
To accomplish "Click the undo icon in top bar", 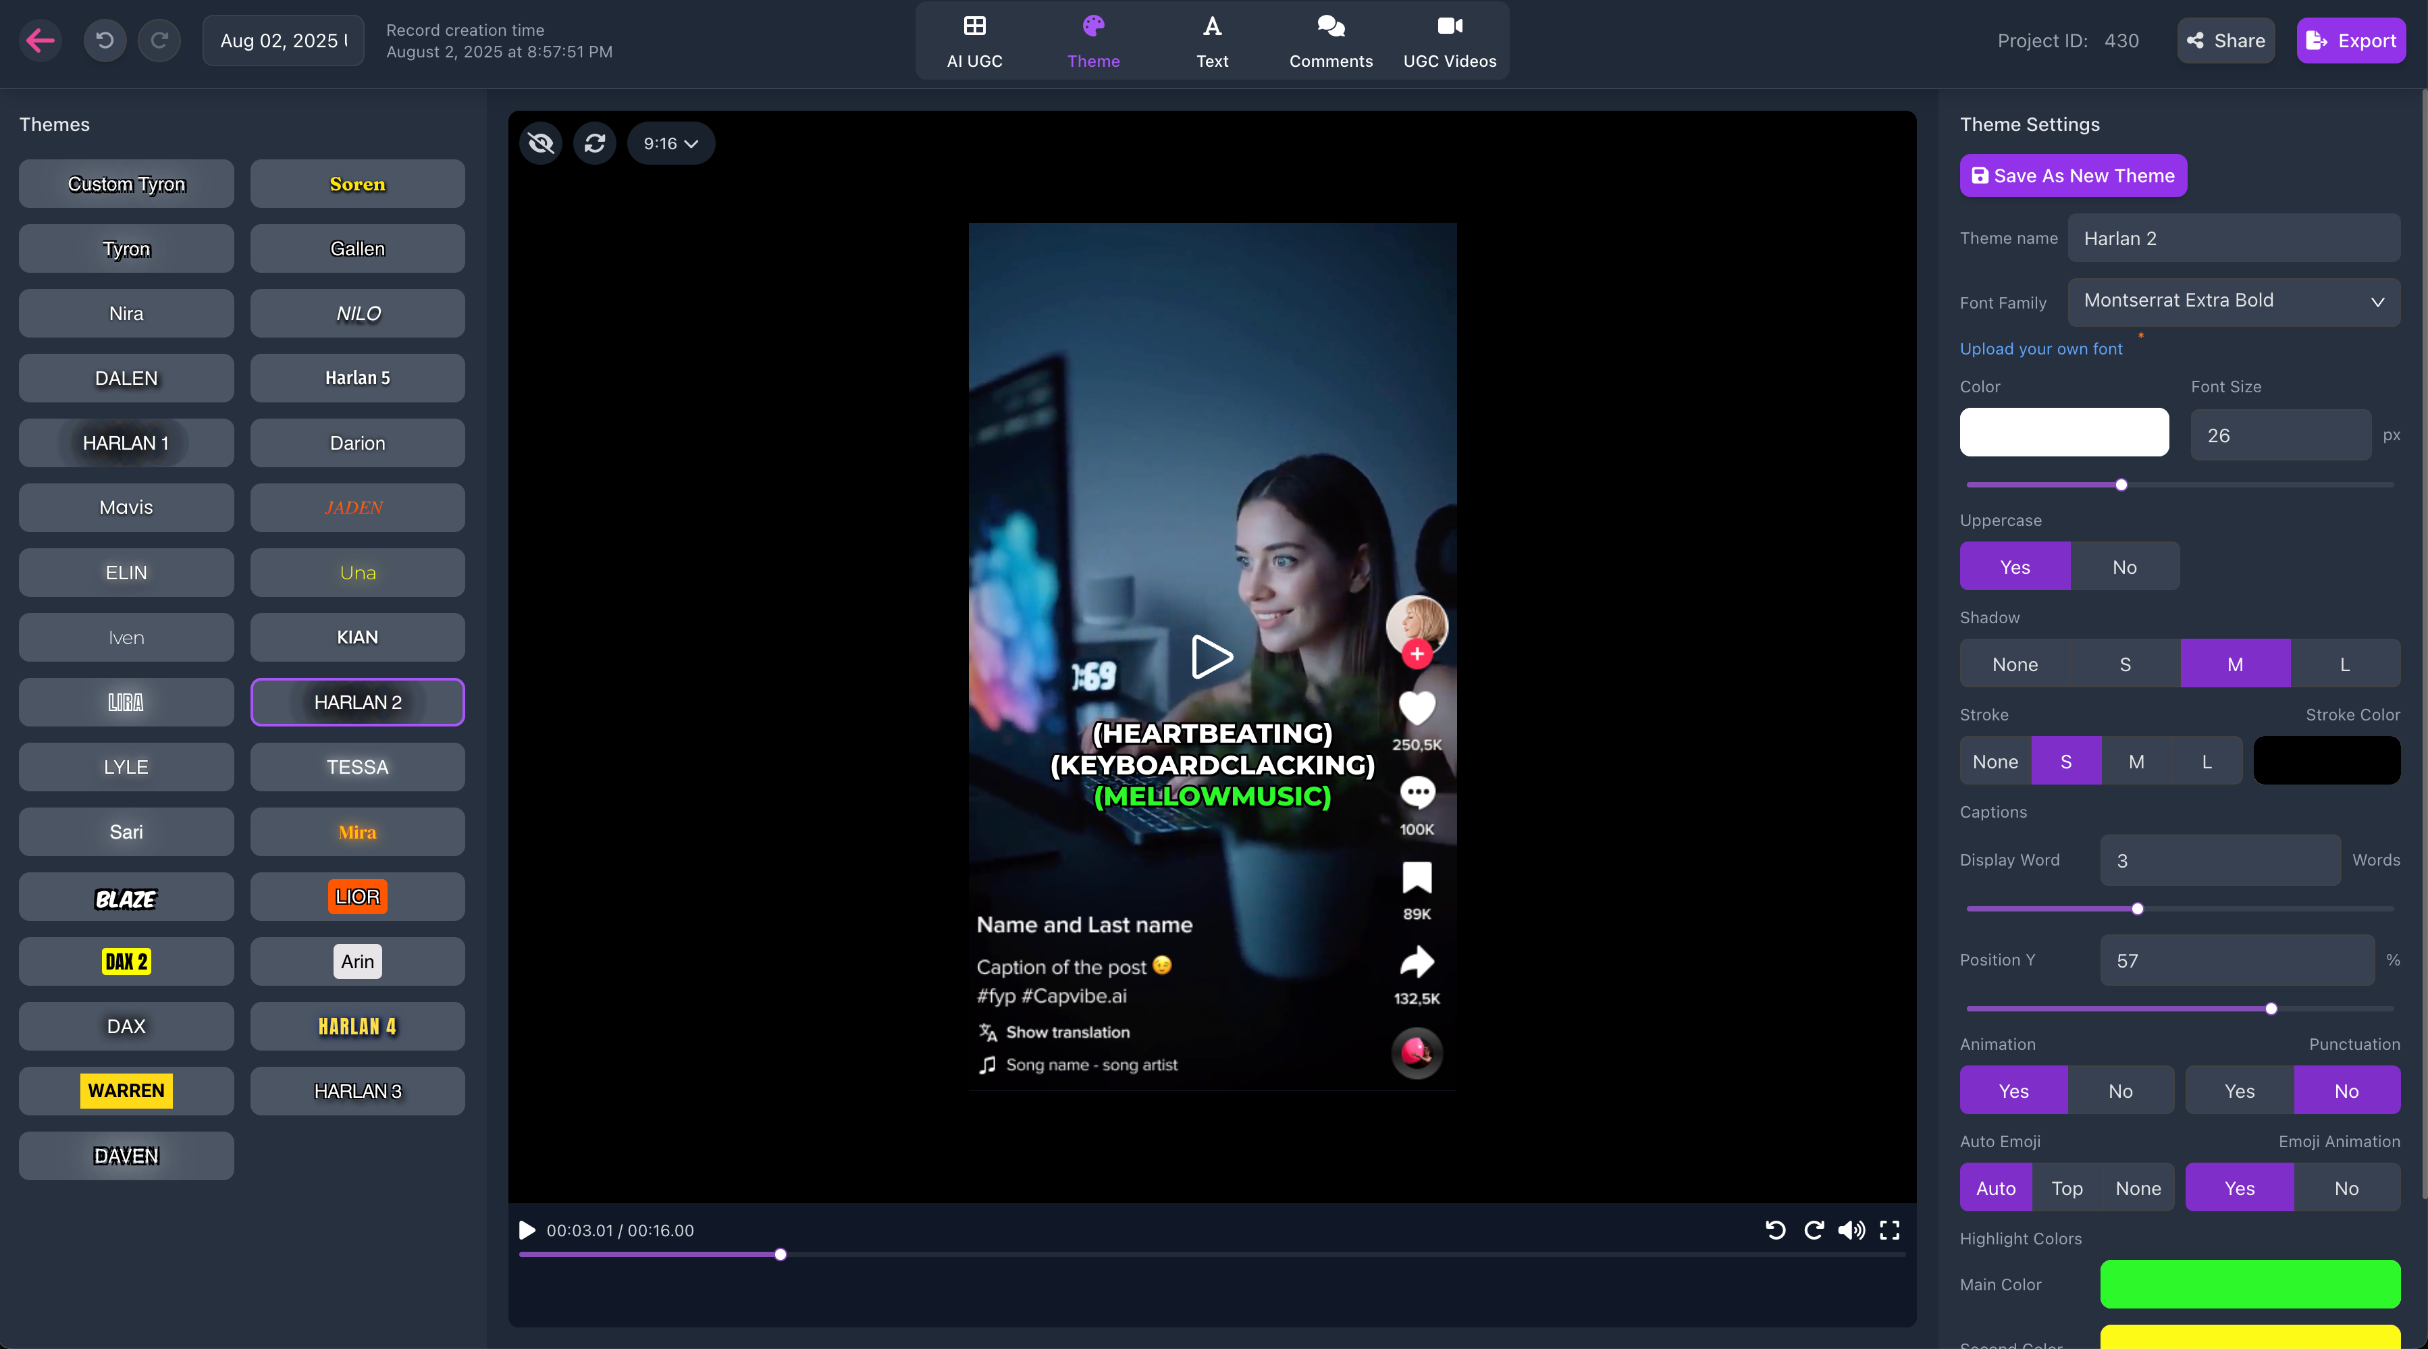I will (105, 41).
